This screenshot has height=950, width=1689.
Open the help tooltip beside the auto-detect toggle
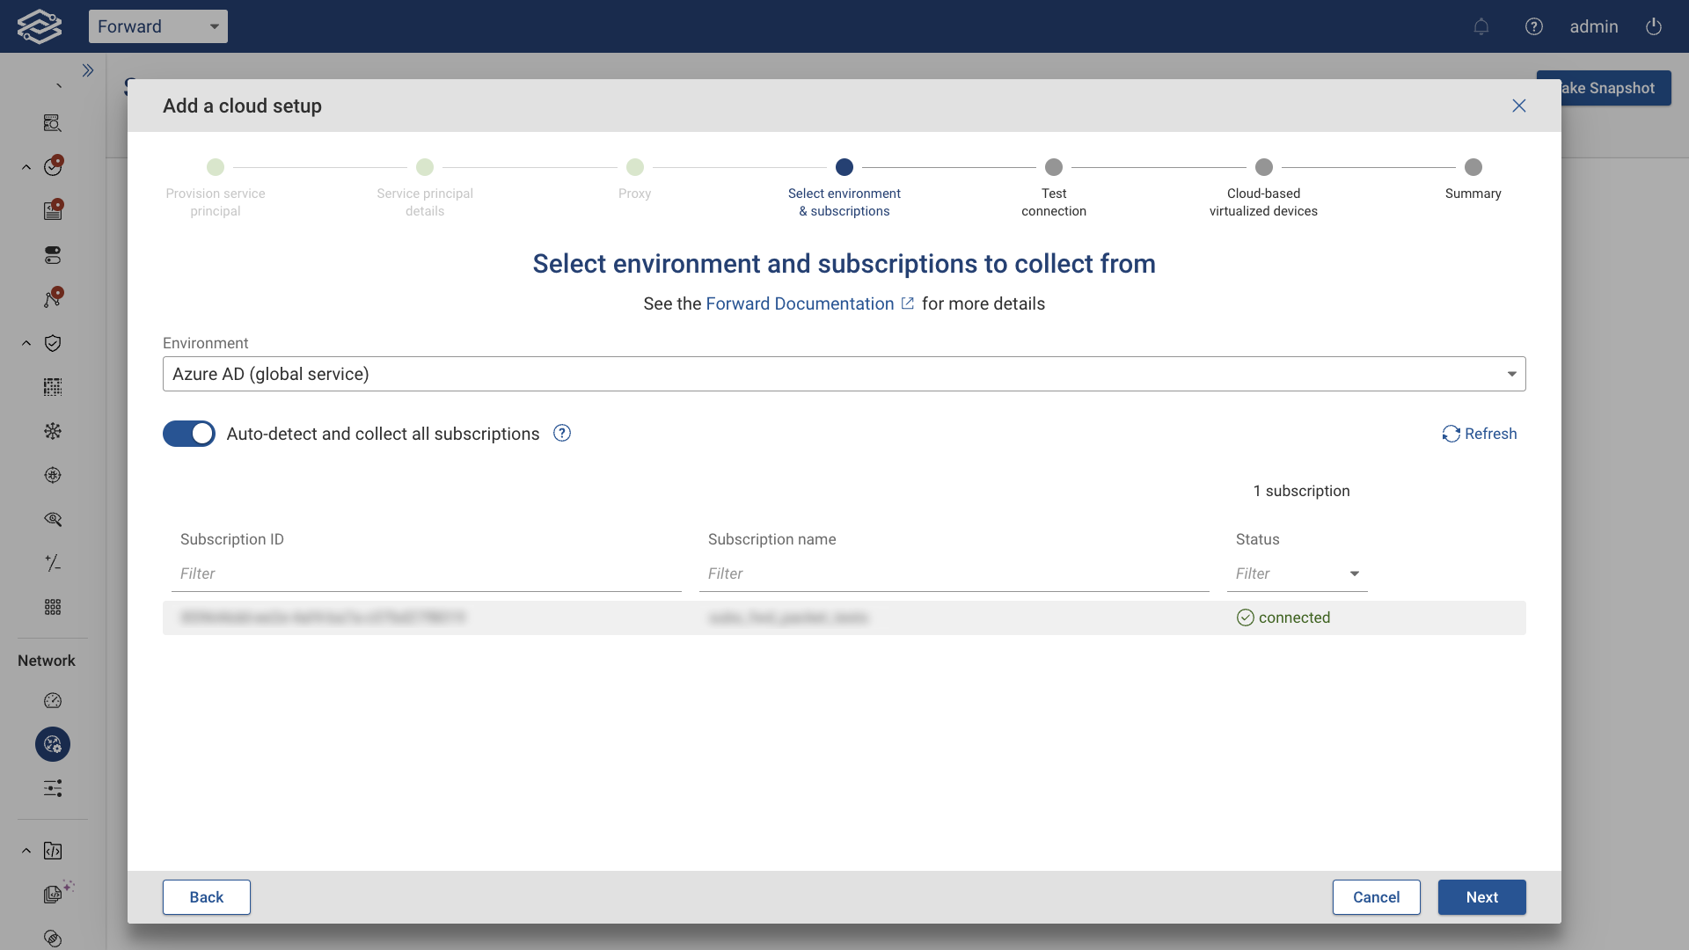[x=561, y=434]
